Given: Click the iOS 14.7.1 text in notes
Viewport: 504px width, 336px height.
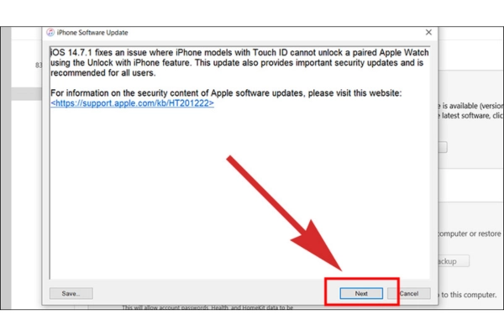Looking at the screenshot, I should (x=71, y=52).
